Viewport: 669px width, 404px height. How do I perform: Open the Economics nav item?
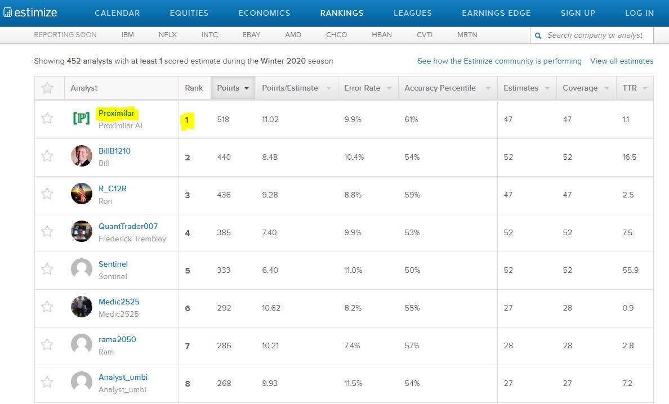coord(264,13)
